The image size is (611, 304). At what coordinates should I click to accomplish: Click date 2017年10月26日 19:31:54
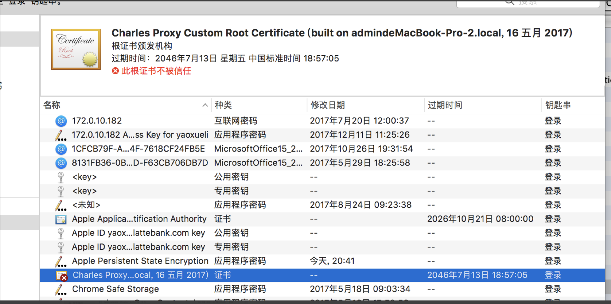[x=361, y=149]
